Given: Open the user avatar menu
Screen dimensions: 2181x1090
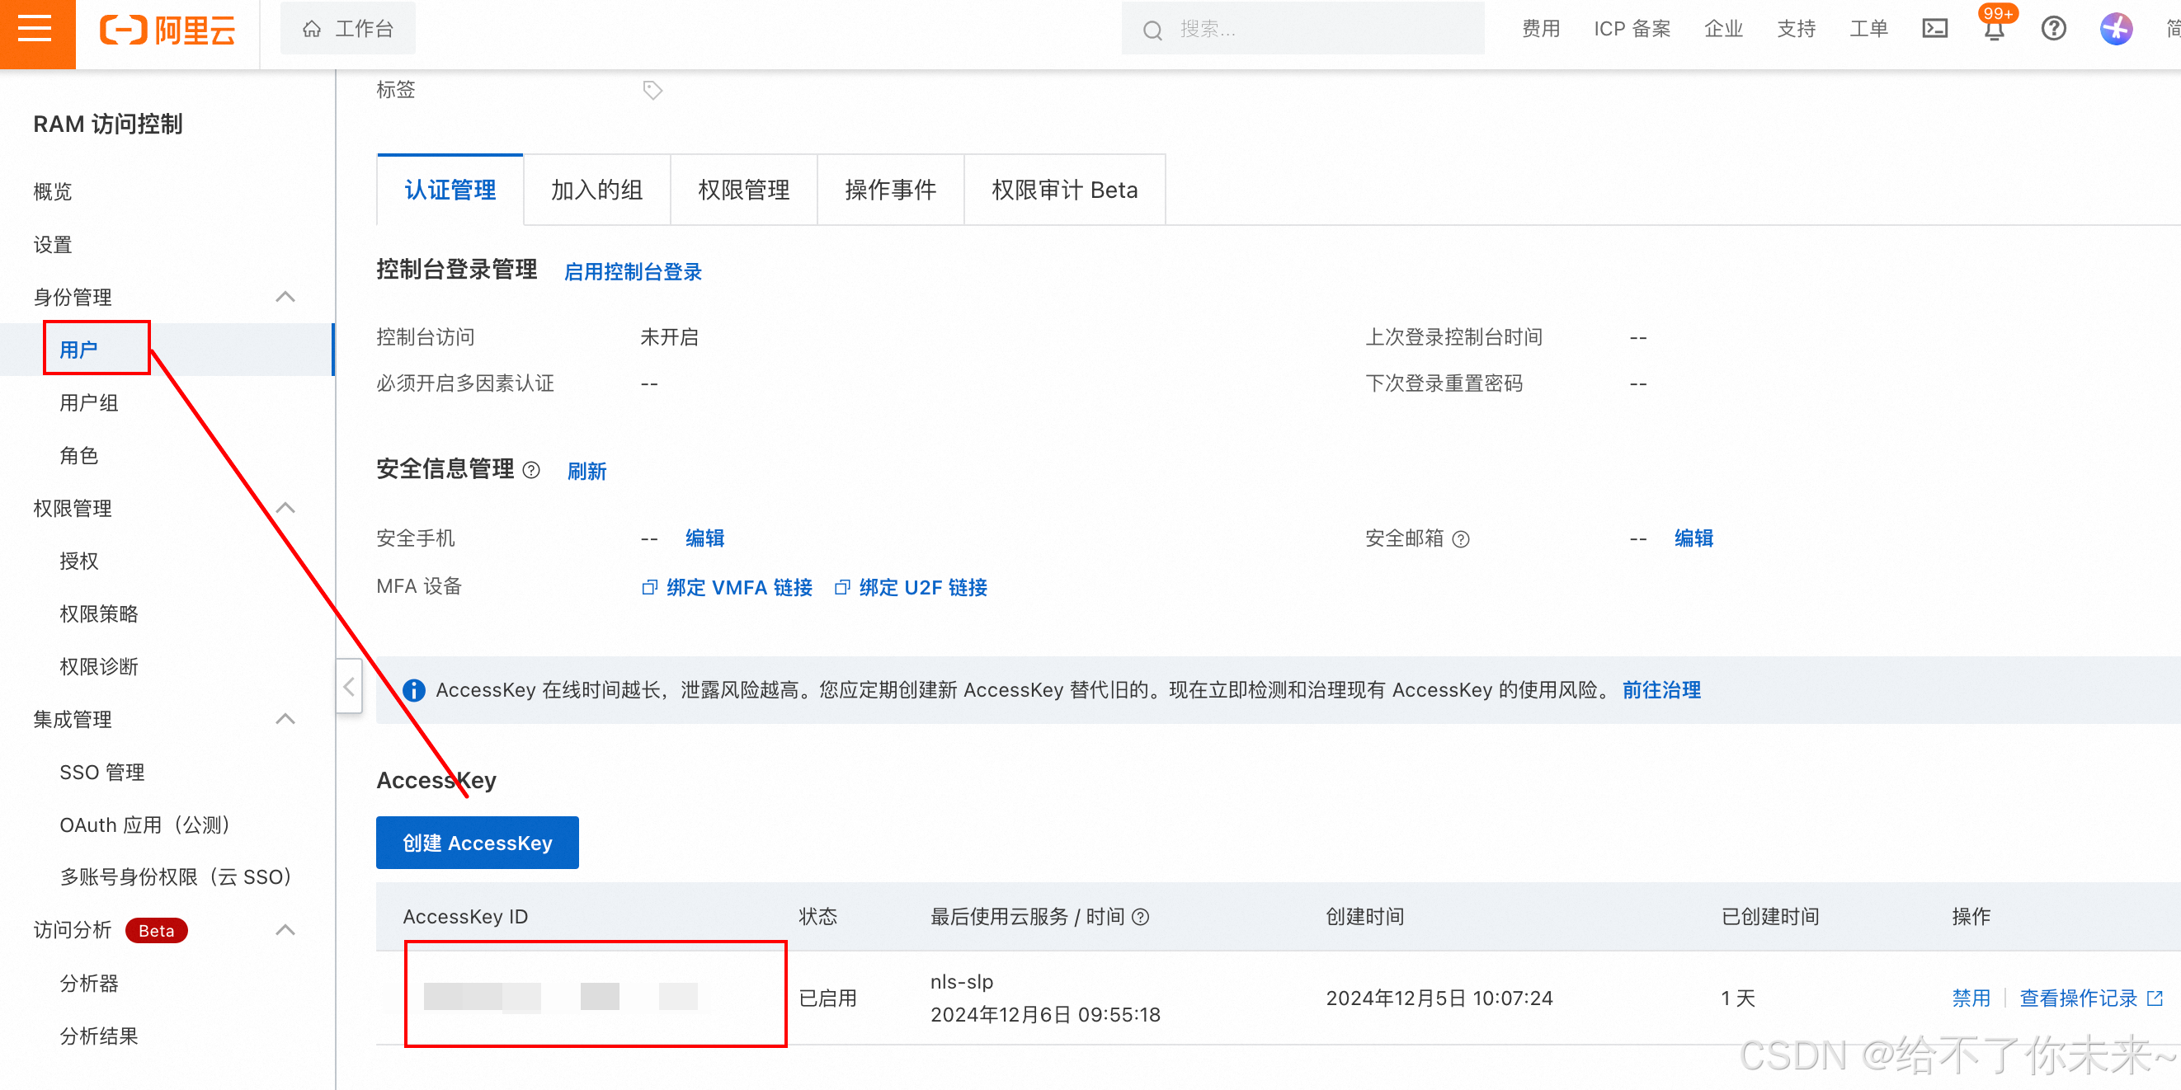Looking at the screenshot, I should click(x=2115, y=30).
